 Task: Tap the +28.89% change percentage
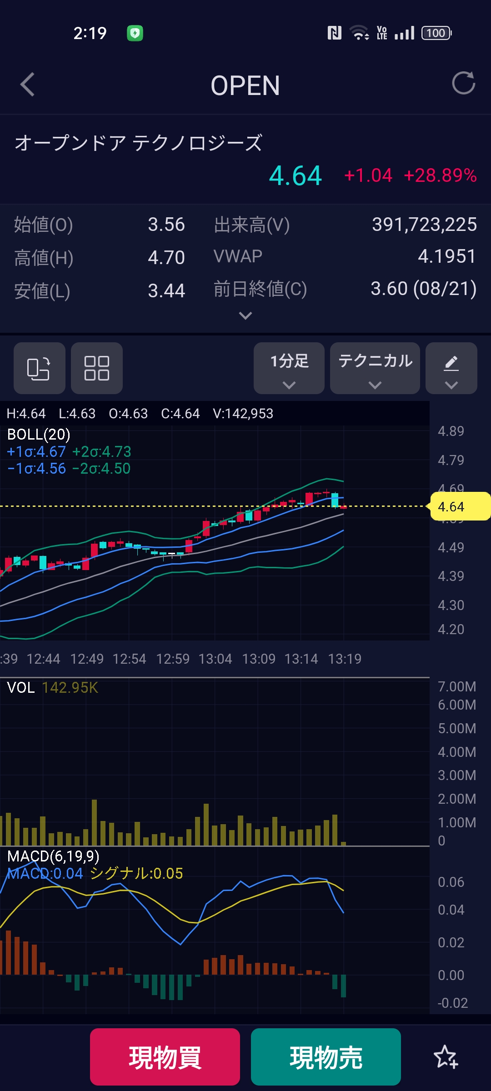pos(440,175)
